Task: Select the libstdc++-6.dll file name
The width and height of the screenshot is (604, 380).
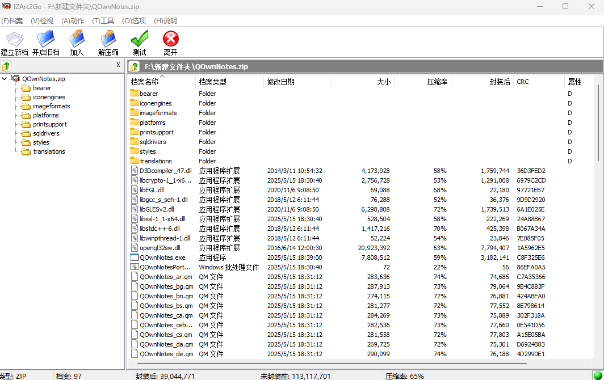Action: click(x=160, y=229)
